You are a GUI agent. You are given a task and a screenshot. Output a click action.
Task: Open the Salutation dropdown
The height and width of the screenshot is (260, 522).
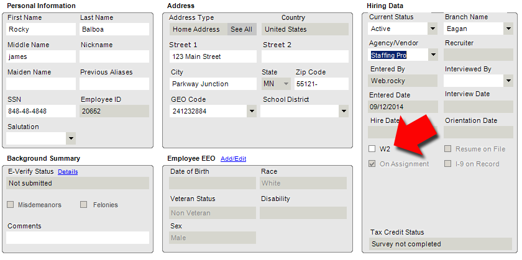pos(71,138)
